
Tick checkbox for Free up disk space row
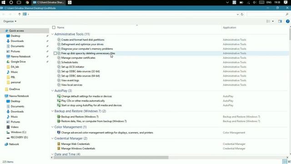coord(55,53)
